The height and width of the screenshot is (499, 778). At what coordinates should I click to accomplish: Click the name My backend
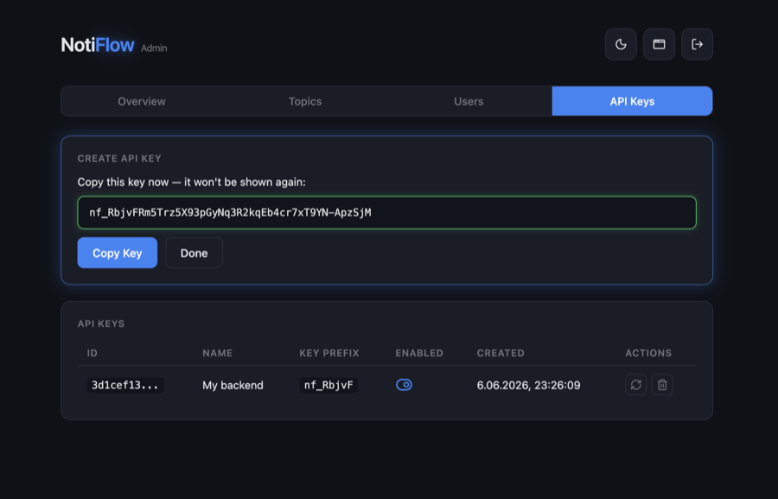coord(233,386)
